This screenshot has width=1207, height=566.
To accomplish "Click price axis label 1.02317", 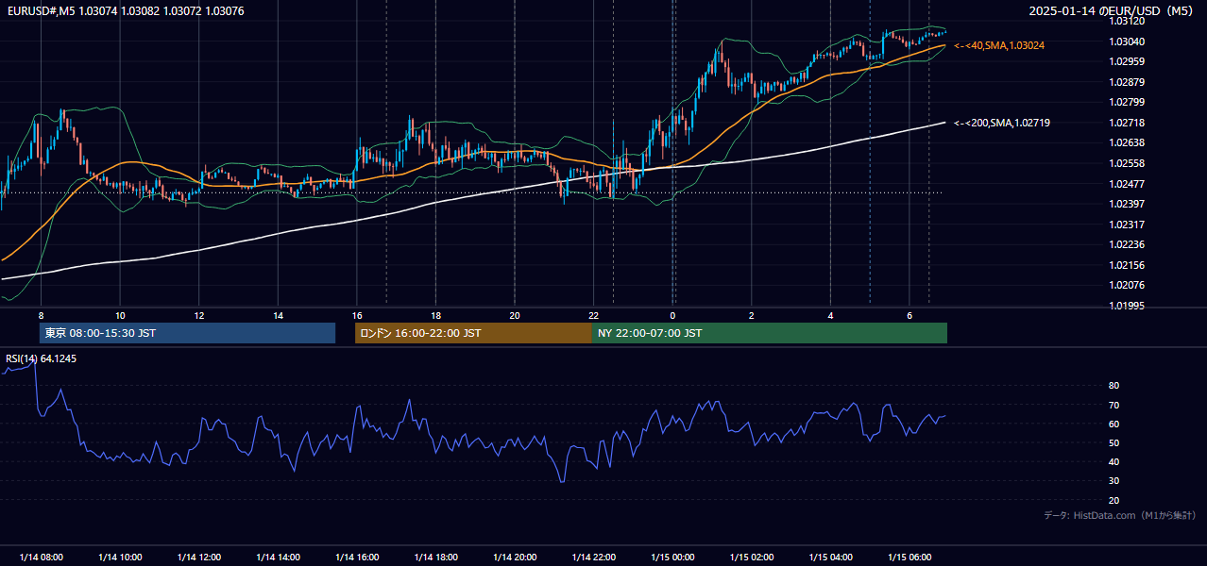I will (x=1127, y=225).
